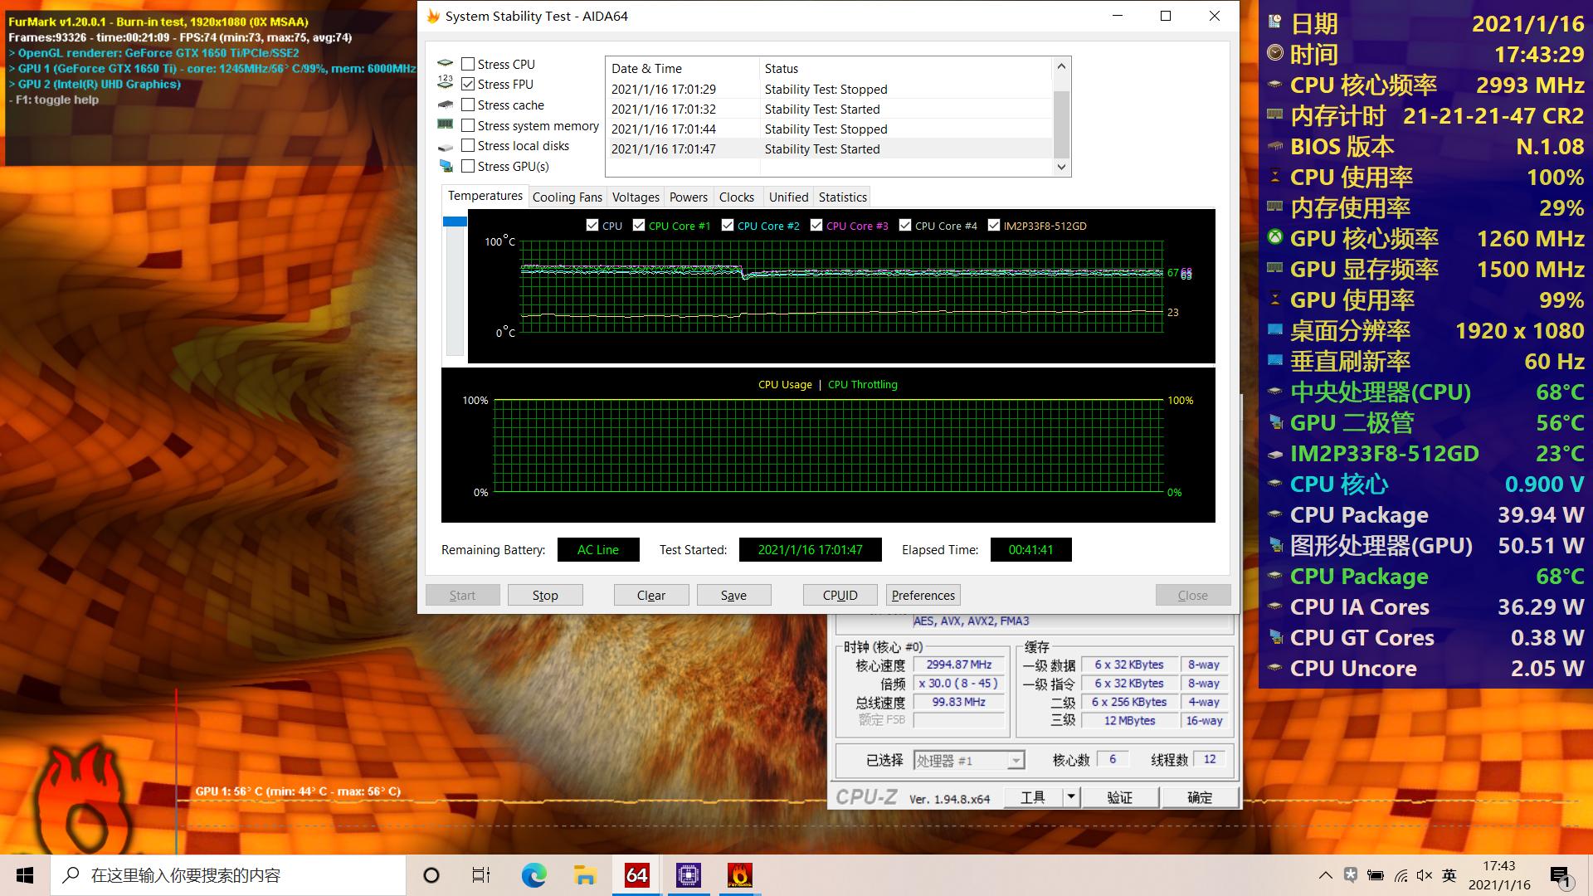The image size is (1593, 896).
Task: Open the notification center icon
Action: tap(1560, 876)
